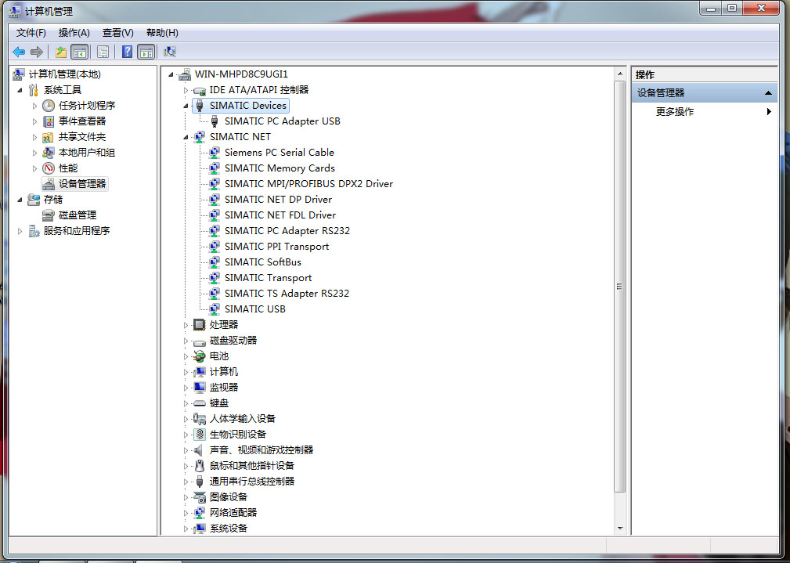Expand the IDE ATA/ATAPI 控制器 node

(186, 90)
